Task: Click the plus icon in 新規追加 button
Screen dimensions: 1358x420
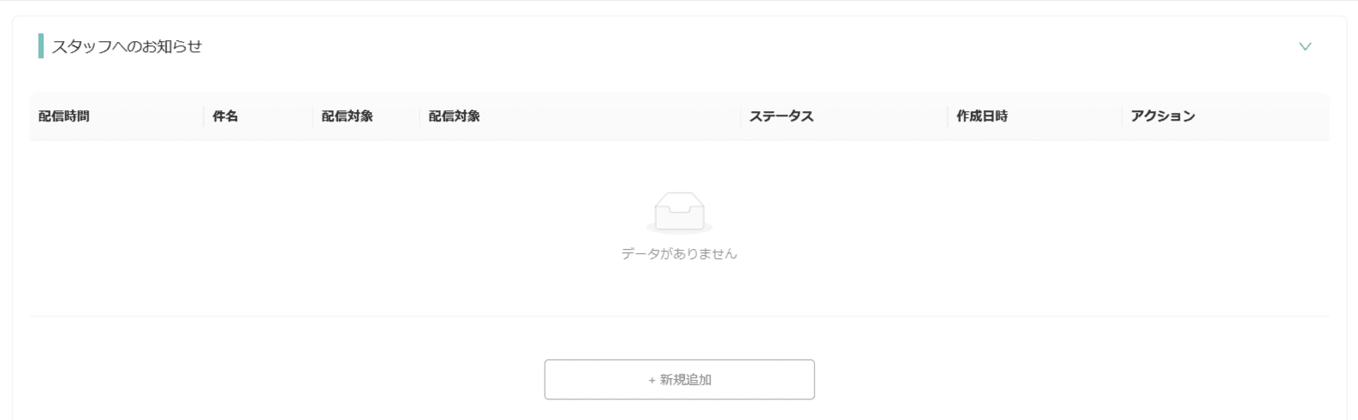Action: click(x=652, y=380)
